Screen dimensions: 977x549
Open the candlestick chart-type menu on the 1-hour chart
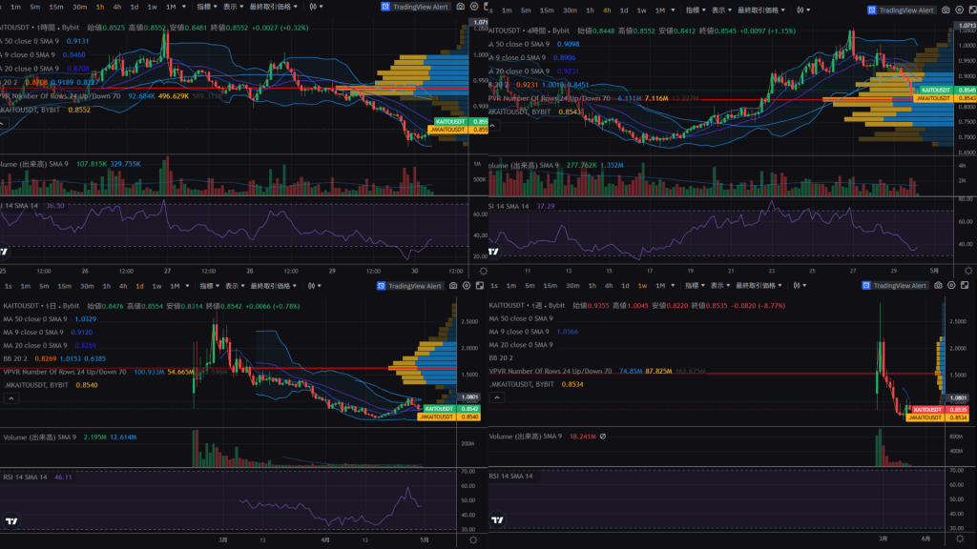tap(315, 7)
